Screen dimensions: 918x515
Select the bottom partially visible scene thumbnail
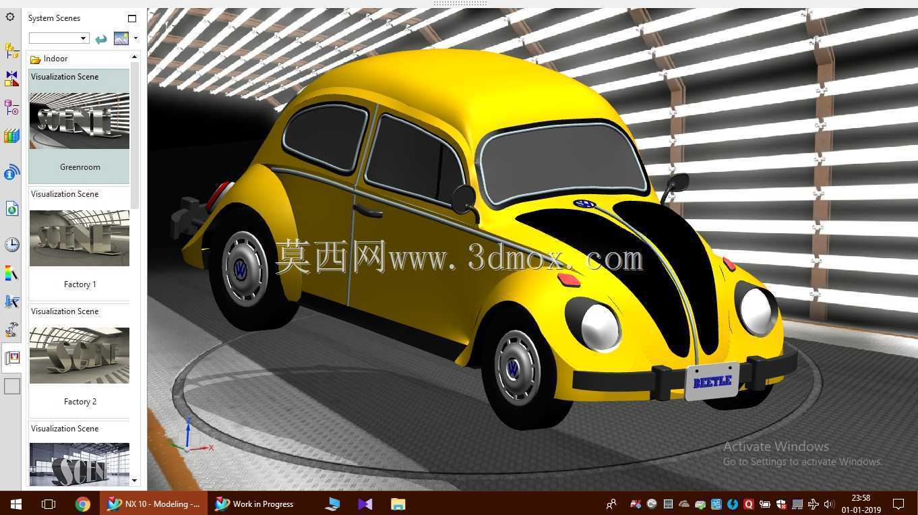point(79,464)
